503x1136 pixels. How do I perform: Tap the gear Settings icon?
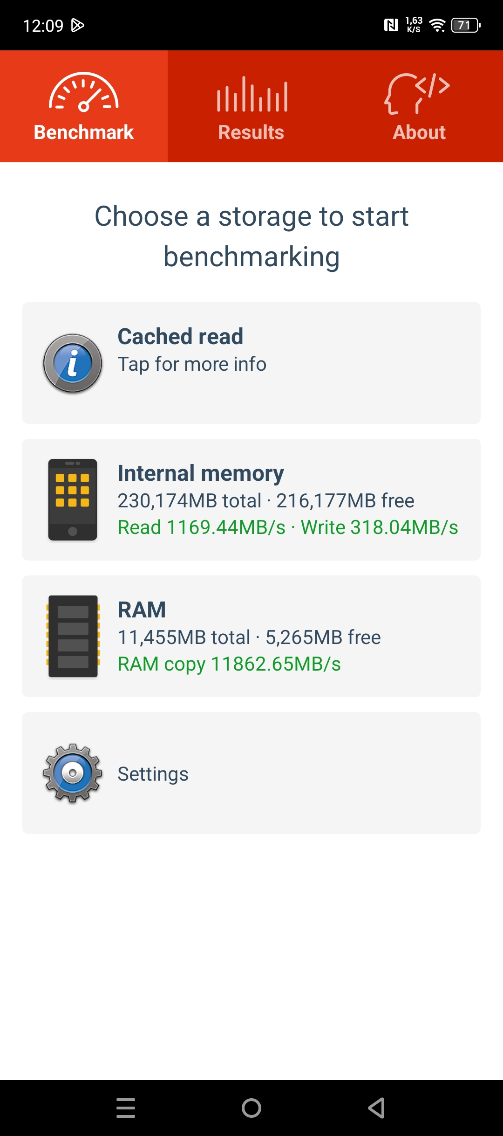tap(73, 773)
